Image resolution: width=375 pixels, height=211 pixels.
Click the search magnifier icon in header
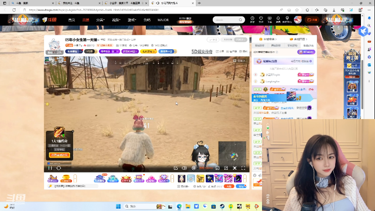pyautogui.click(x=240, y=20)
